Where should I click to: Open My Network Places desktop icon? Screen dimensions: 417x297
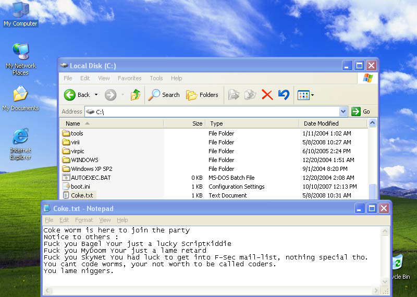[20, 59]
